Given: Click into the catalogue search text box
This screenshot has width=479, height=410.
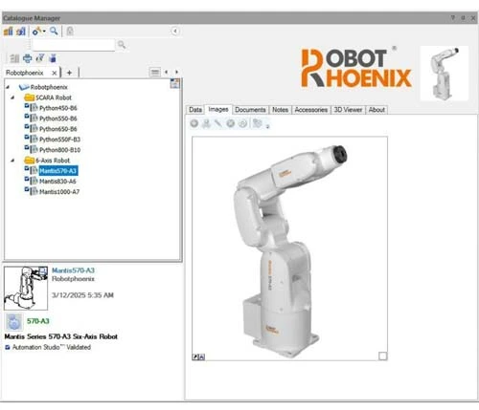Looking at the screenshot, I should pyautogui.click(x=74, y=45).
